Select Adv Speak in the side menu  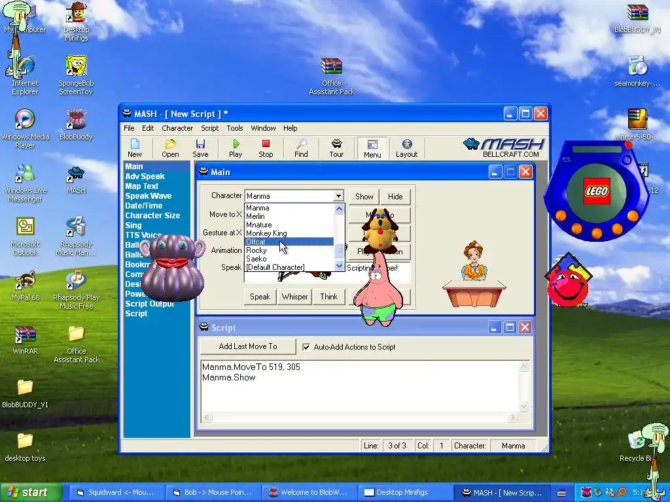[x=145, y=176]
